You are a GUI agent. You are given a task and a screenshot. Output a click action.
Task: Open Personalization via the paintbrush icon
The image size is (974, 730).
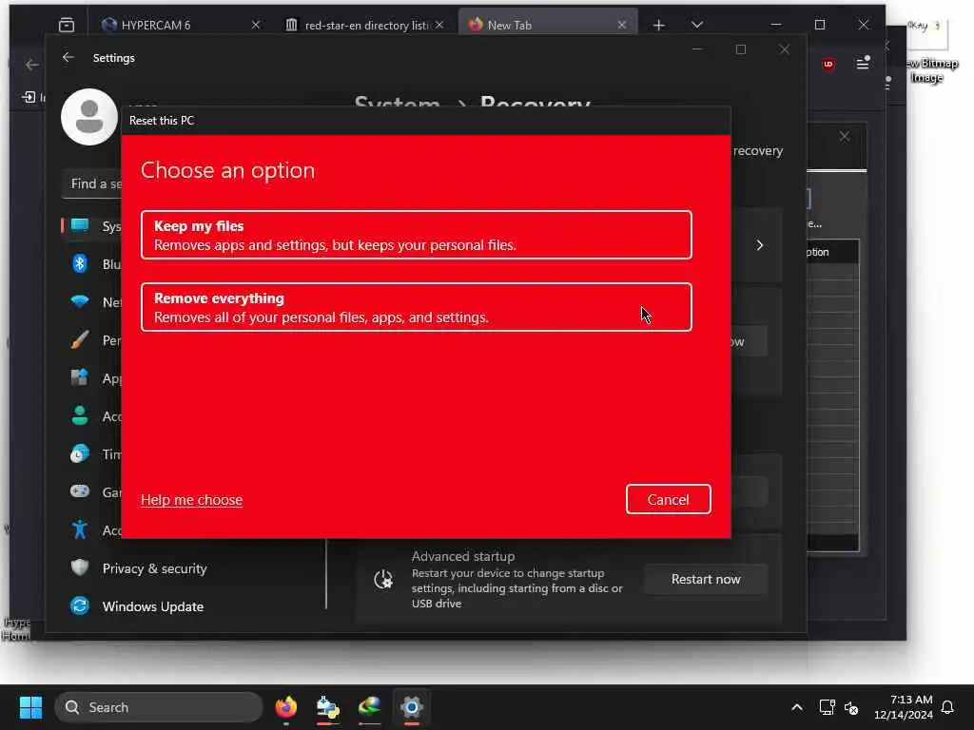coord(80,339)
